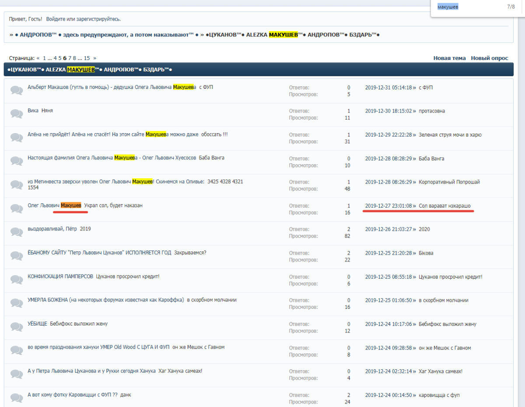
Task: Open the topic 'выздоравливай, Пётр 2019'
Action: (x=59, y=229)
